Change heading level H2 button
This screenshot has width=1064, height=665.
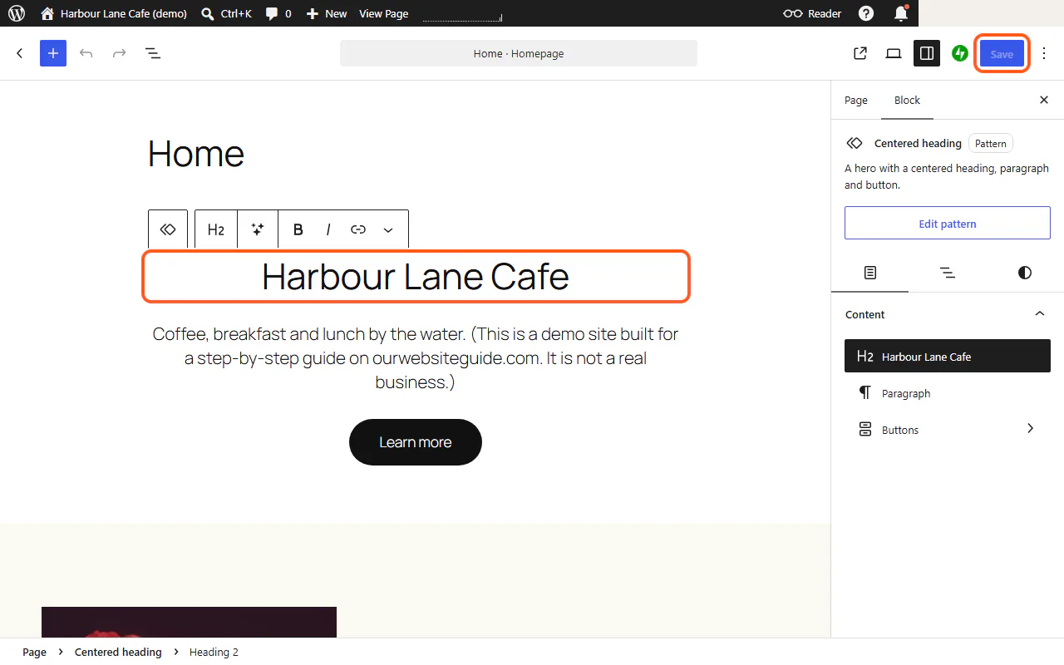click(x=216, y=229)
